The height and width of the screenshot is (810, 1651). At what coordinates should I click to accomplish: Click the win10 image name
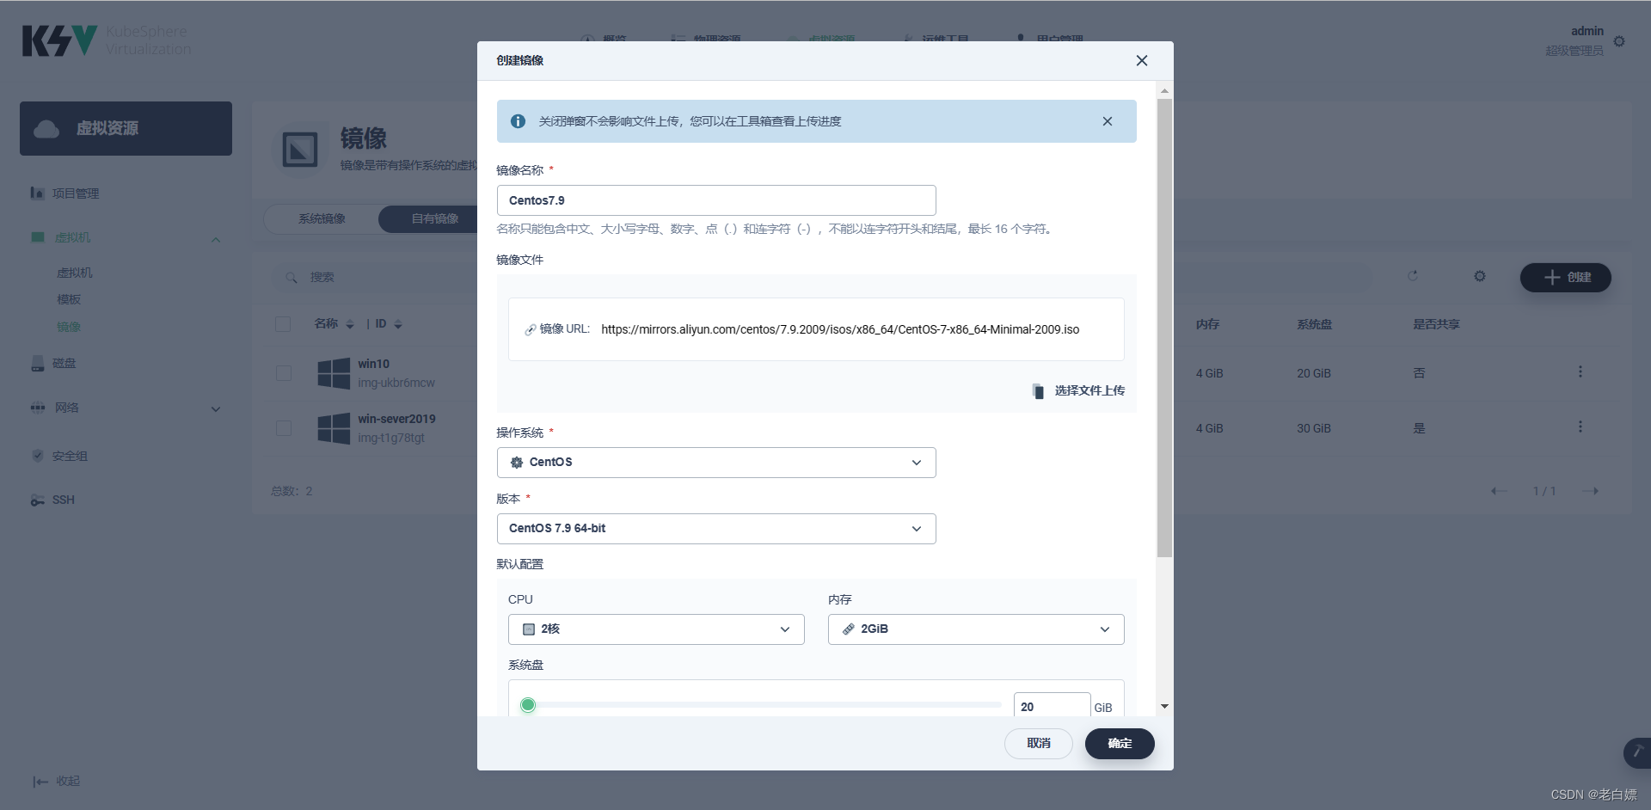click(373, 364)
